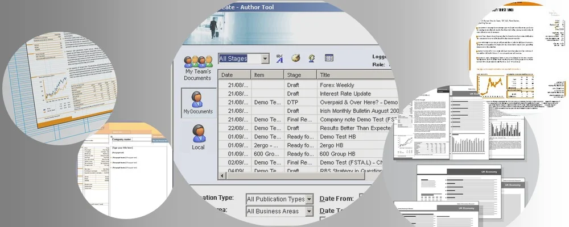Click Ready fo... stage of 600 Group HB
The image size is (569, 227).
[x=300, y=154]
